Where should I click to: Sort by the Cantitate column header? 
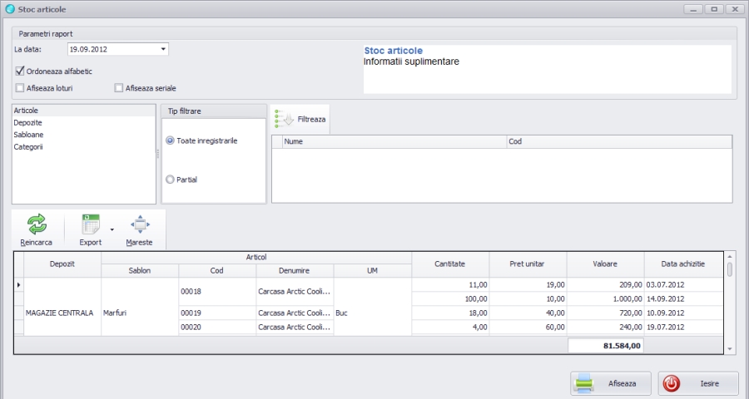click(449, 264)
